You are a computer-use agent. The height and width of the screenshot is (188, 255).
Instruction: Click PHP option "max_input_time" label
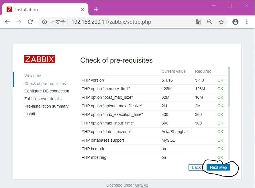[x=108, y=123]
